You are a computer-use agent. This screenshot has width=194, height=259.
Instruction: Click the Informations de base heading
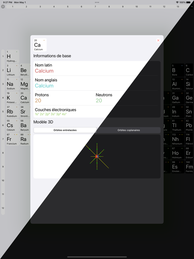(x=52, y=56)
